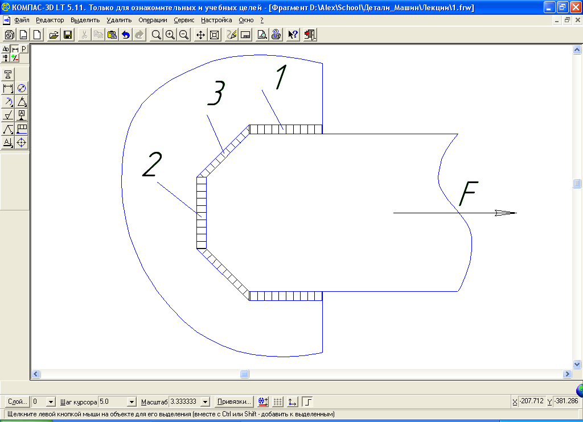
Task: Click the Слой... button
Action: [x=18, y=402]
